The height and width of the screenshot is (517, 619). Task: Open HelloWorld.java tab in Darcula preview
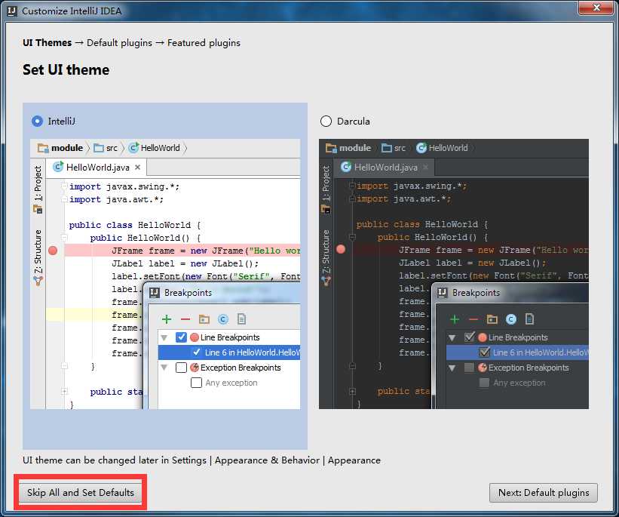click(x=385, y=168)
